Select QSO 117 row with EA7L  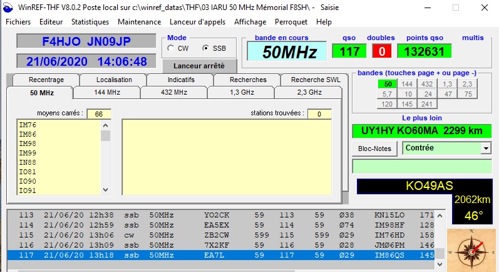tap(221, 255)
